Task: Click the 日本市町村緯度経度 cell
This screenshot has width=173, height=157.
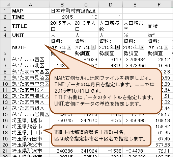Action: pos(73,10)
